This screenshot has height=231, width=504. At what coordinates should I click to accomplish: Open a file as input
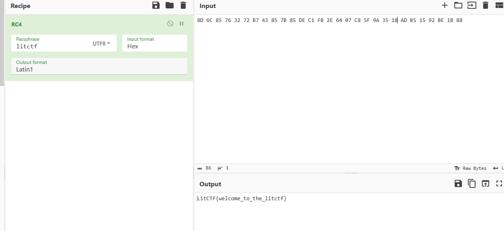tap(472, 6)
